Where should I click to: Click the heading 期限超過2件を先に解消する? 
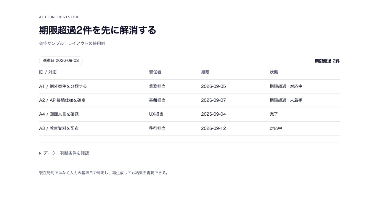pos(98,30)
